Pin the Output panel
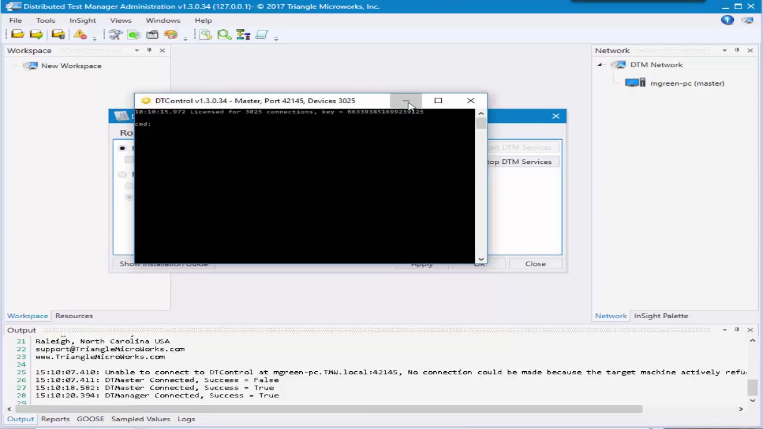Viewport: 763px width, 429px height. [x=737, y=330]
